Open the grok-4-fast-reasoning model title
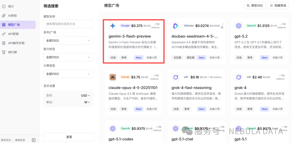Screen dimensions: 292x143 (191, 88)
